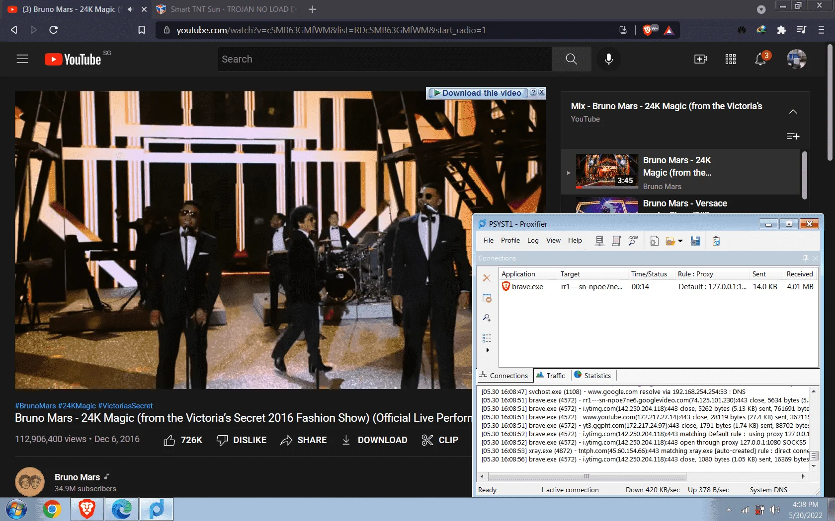Click the window-minus icon in Proxifier connections sidebar

487,298
